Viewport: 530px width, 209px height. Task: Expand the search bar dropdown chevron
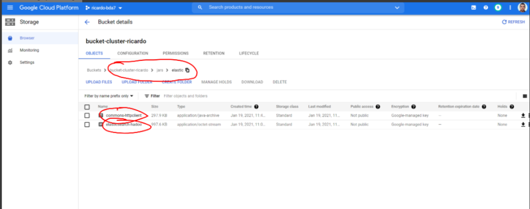[397, 7]
